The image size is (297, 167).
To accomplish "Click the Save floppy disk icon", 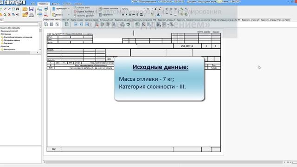I will click(31, 9).
